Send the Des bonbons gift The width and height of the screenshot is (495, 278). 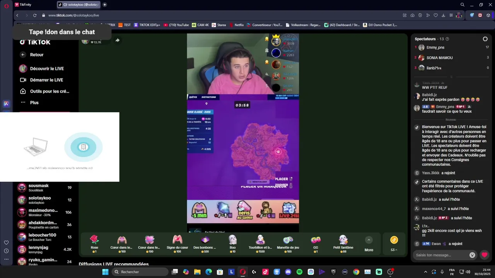point(205,244)
